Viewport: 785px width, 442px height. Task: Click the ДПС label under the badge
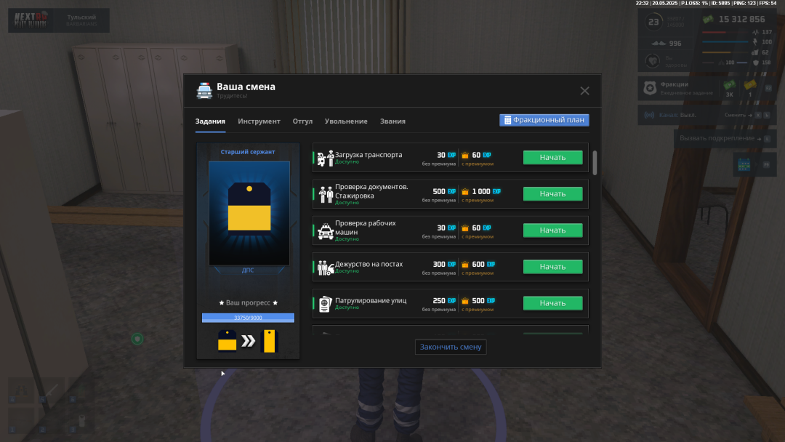click(x=248, y=270)
